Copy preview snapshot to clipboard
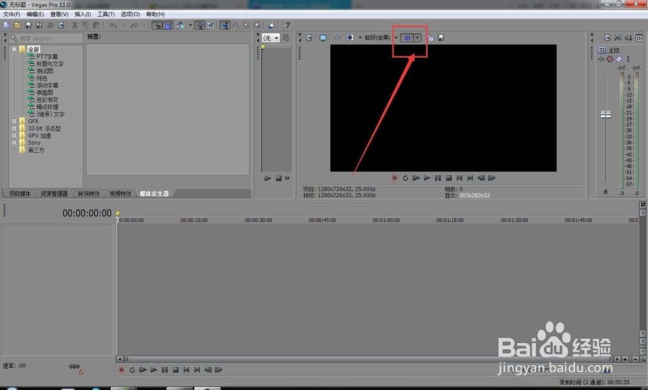Viewport: 648px width, 390px height. tap(430, 38)
